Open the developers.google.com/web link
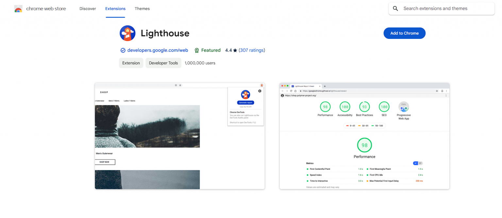The width and height of the screenshot is (502, 218). point(158,50)
